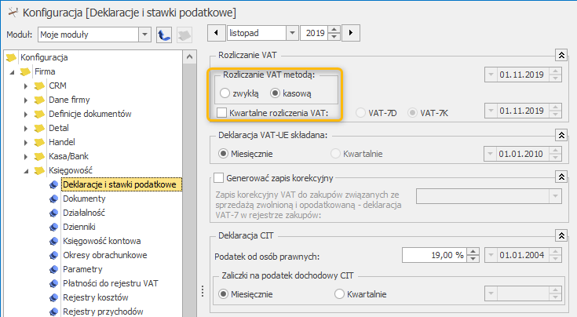The width and height of the screenshot is (577, 317).
Task: Click the blue back arrow icon beside Moduł
Action: pyautogui.click(x=164, y=35)
